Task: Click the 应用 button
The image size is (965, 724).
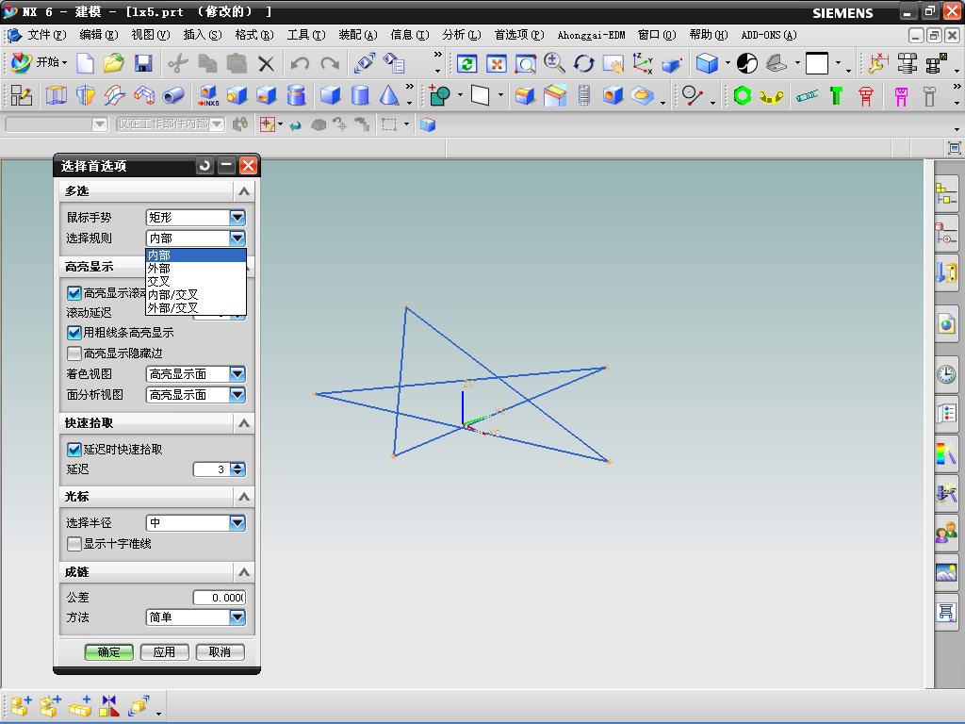Action: coord(164,652)
